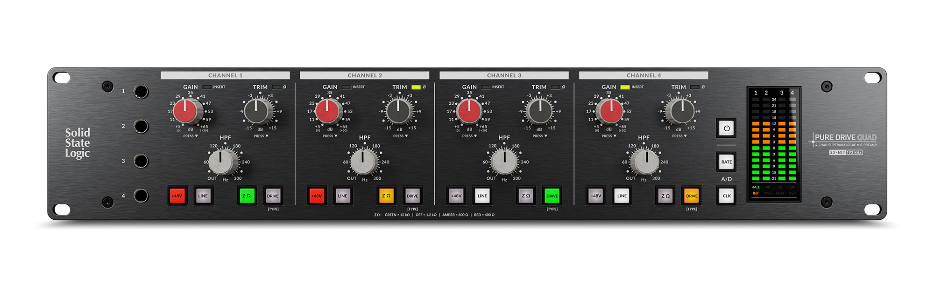This screenshot has width=934, height=297.
Task: Click the INT clock source indicator
Action: click(756, 193)
